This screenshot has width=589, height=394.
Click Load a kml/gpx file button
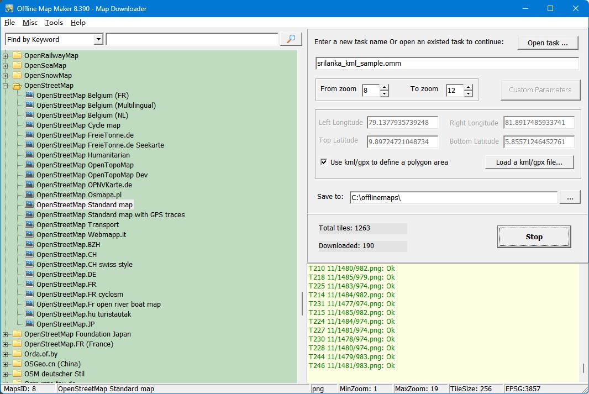tap(529, 162)
